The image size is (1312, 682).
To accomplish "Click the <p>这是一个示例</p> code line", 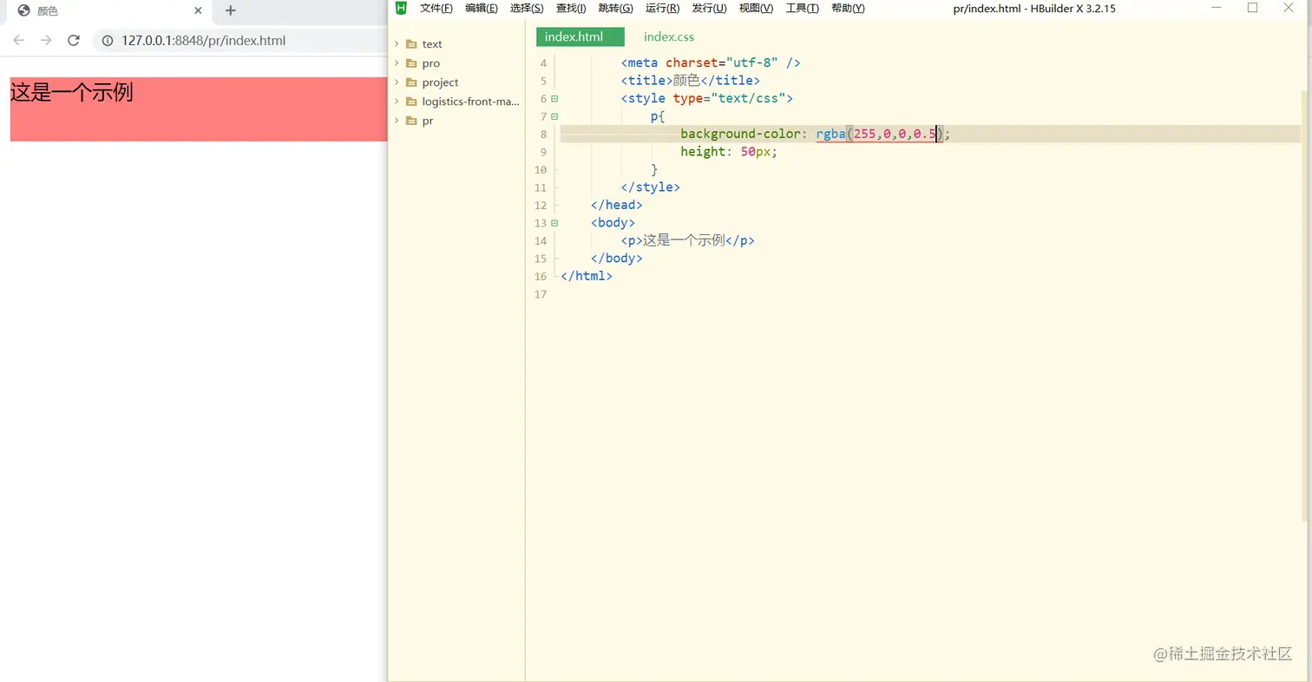I will click(x=687, y=240).
